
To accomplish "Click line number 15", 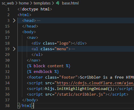I will coord(7,26).
